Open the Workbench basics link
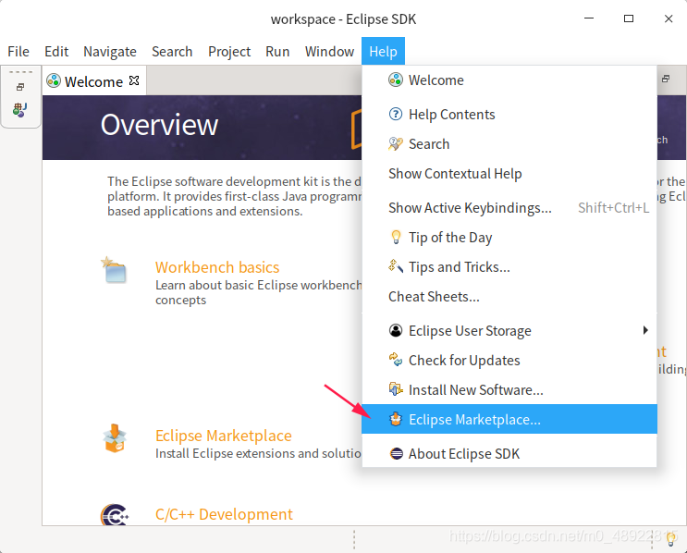687x553 pixels. [x=217, y=267]
